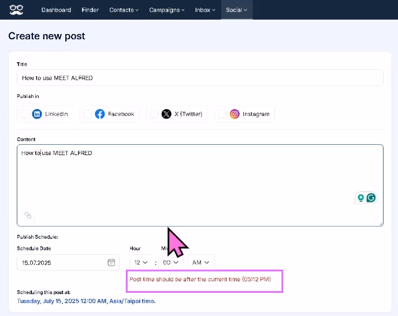
Task: Click the Facebook logo icon
Action: point(100,114)
